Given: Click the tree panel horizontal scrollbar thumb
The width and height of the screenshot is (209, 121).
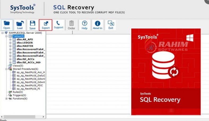Looking at the screenshot, I should point(19,116).
